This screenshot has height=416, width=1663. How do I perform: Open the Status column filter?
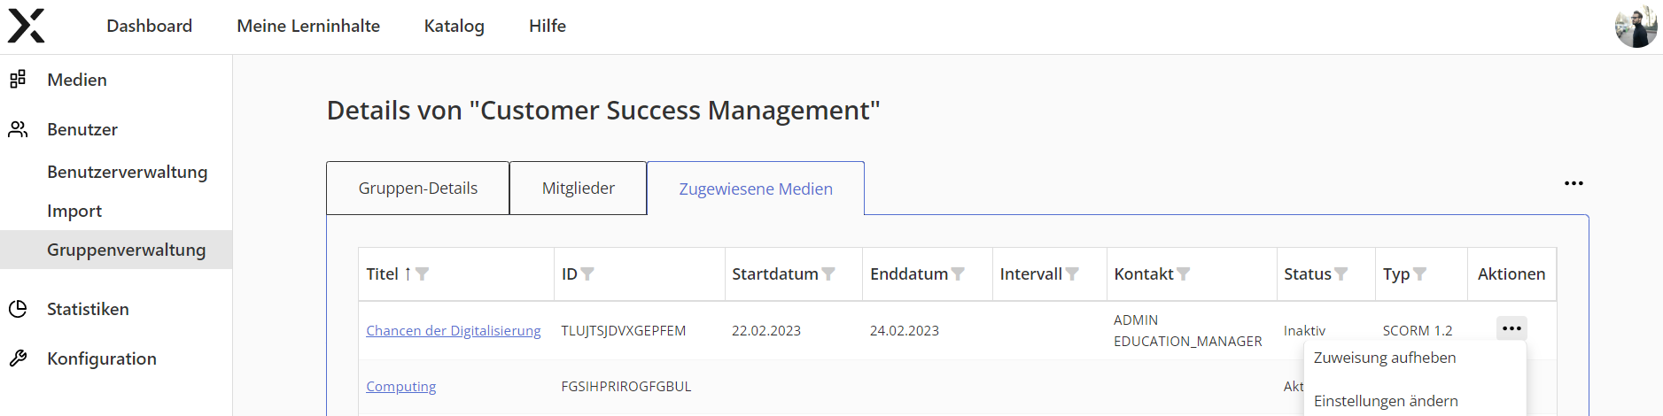(x=1341, y=274)
